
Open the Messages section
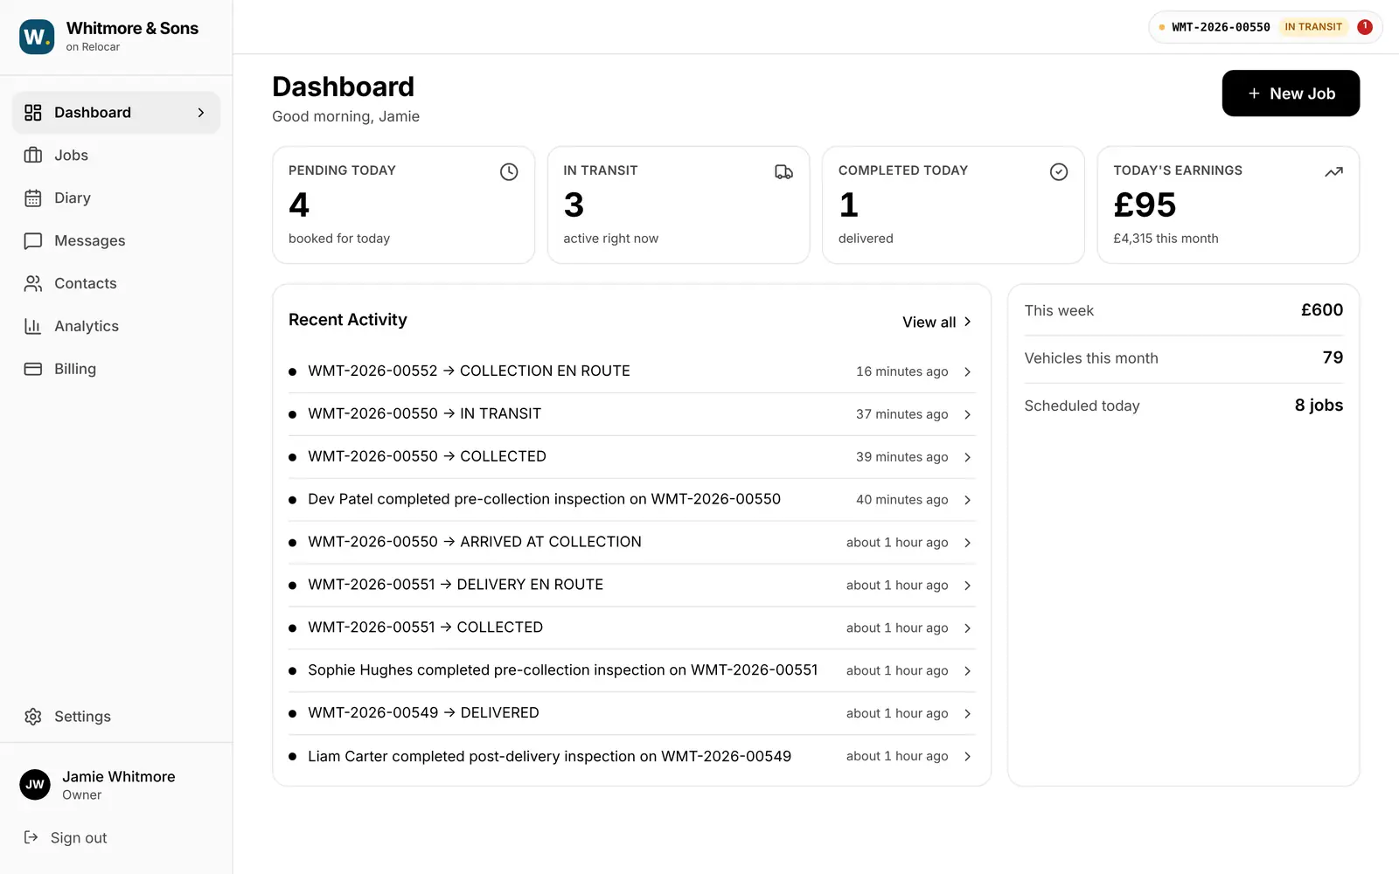pyautogui.click(x=116, y=241)
